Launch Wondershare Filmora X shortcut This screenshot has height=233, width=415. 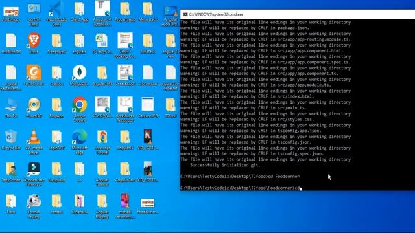(x=34, y=174)
